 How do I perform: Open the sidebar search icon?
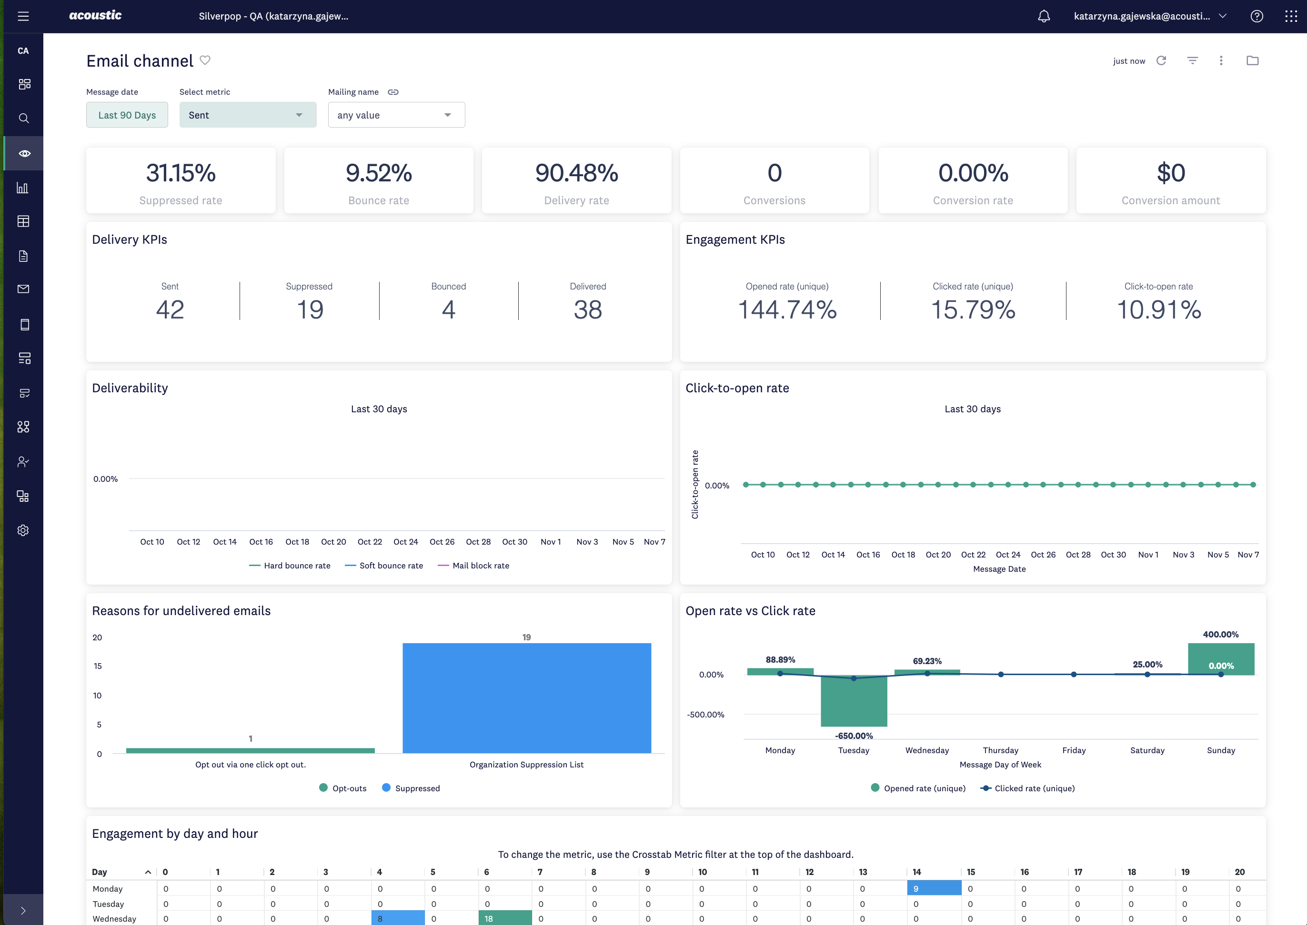pos(24,119)
